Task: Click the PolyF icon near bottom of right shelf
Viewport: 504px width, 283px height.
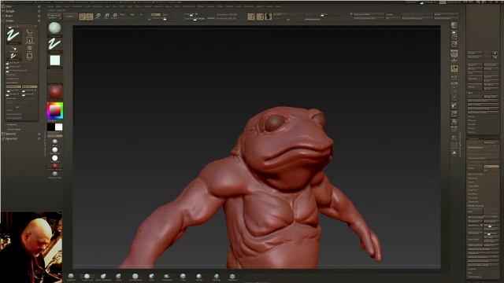Action: pyautogui.click(x=454, y=129)
